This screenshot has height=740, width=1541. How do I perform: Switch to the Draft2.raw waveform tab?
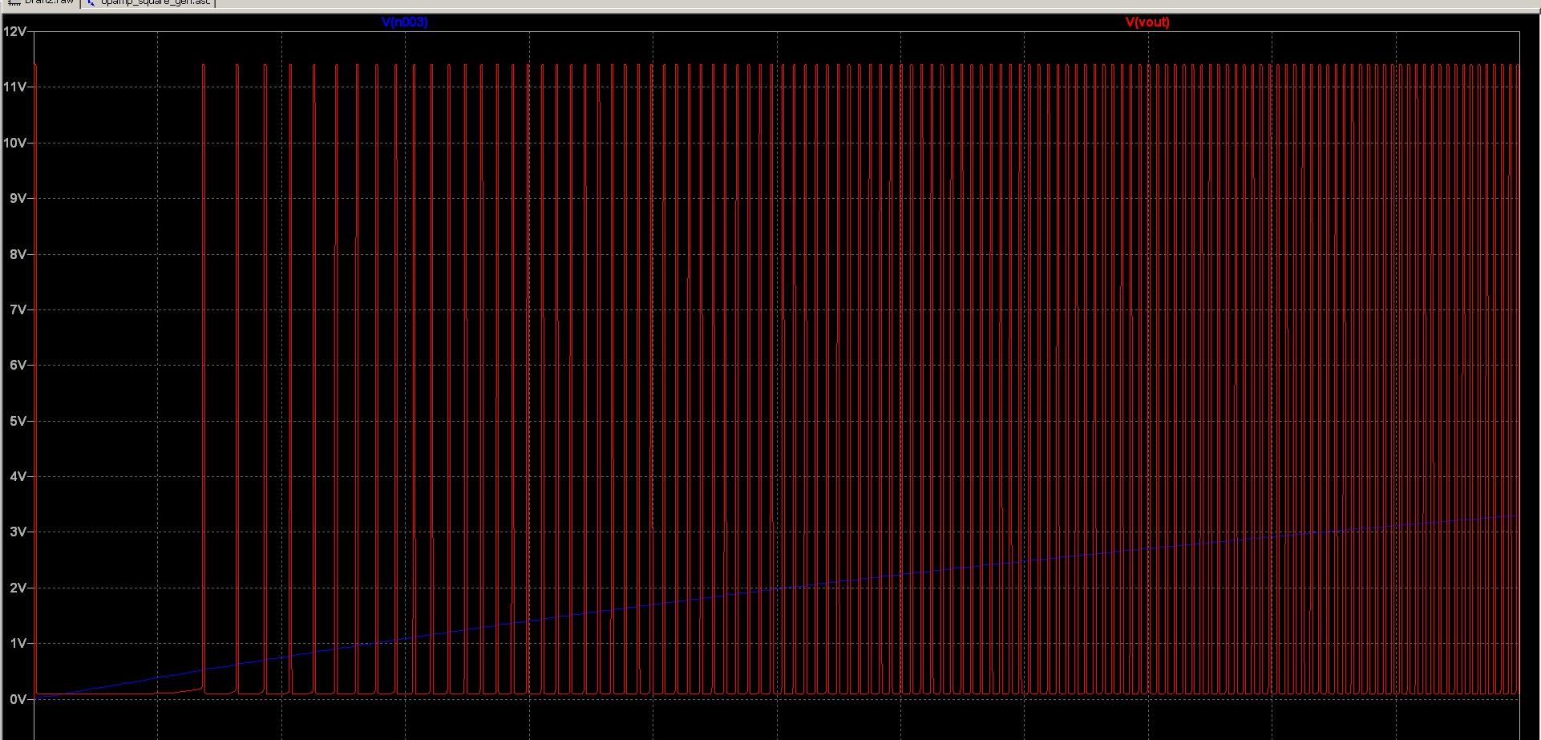point(42,2)
